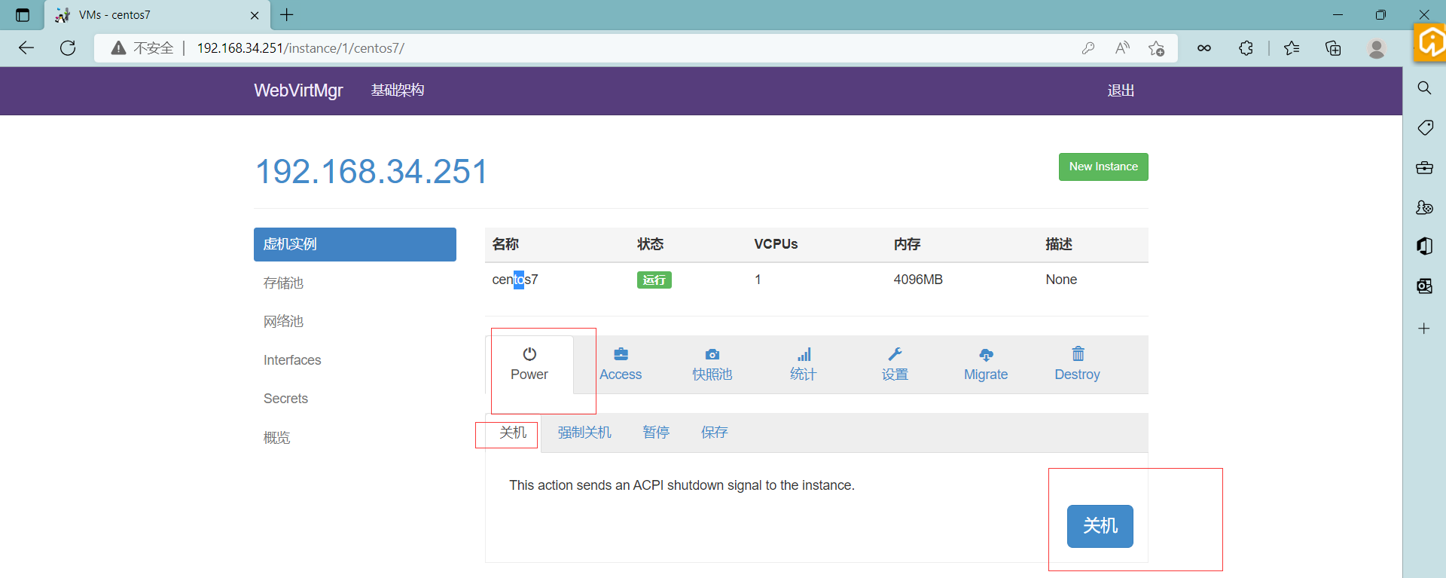Click the New Instance button
The image size is (1446, 578).
(x=1103, y=167)
